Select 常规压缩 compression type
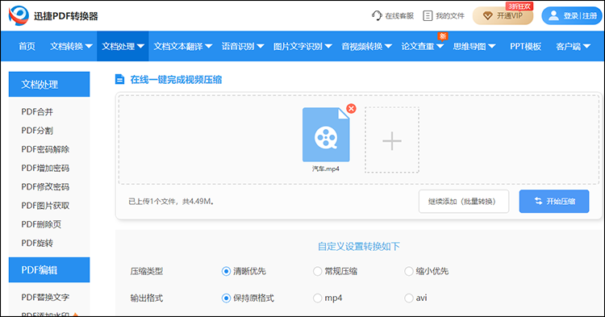Screen dimensions: 605x317 tap(317, 272)
